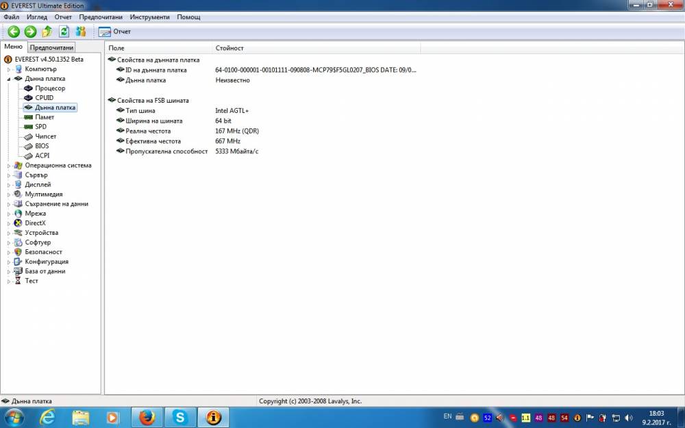The height and width of the screenshot is (428, 685).
Task: Expand the Мултимедия tree node
Action: pyautogui.click(x=8, y=194)
